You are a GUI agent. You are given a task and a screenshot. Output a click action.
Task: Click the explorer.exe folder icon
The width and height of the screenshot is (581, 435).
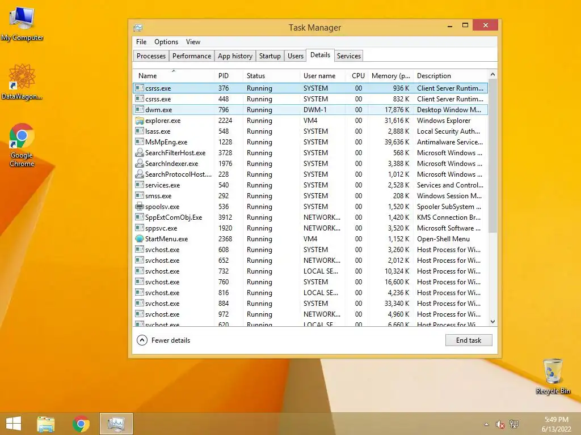pyautogui.click(x=140, y=121)
